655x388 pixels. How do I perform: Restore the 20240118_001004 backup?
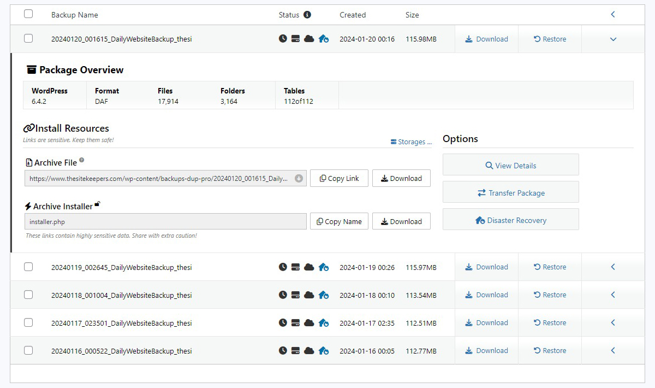(550, 295)
